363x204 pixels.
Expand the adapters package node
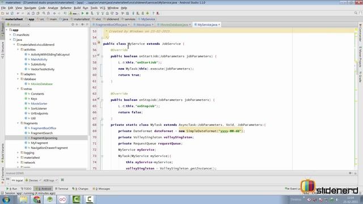pos(18,74)
